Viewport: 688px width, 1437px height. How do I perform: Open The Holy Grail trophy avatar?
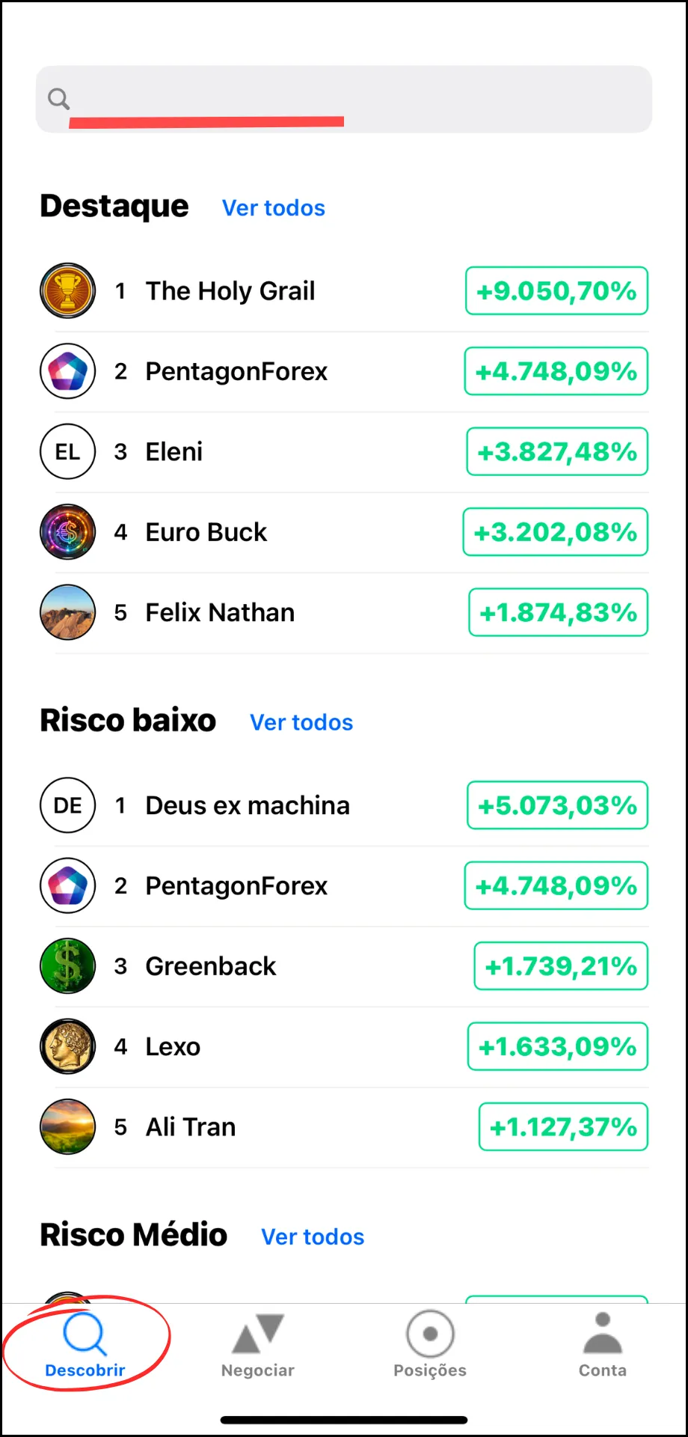coord(67,290)
